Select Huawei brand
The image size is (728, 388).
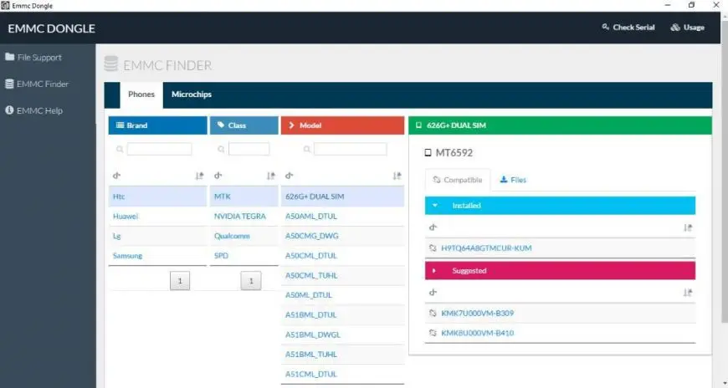click(x=157, y=217)
